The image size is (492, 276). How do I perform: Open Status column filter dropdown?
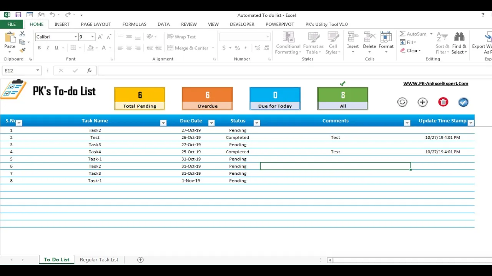pos(257,123)
